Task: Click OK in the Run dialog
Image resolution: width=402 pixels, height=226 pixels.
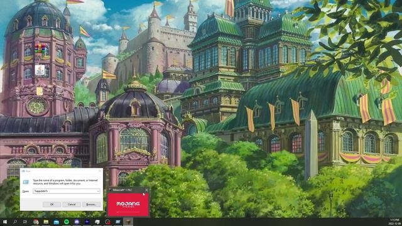Action: point(52,204)
